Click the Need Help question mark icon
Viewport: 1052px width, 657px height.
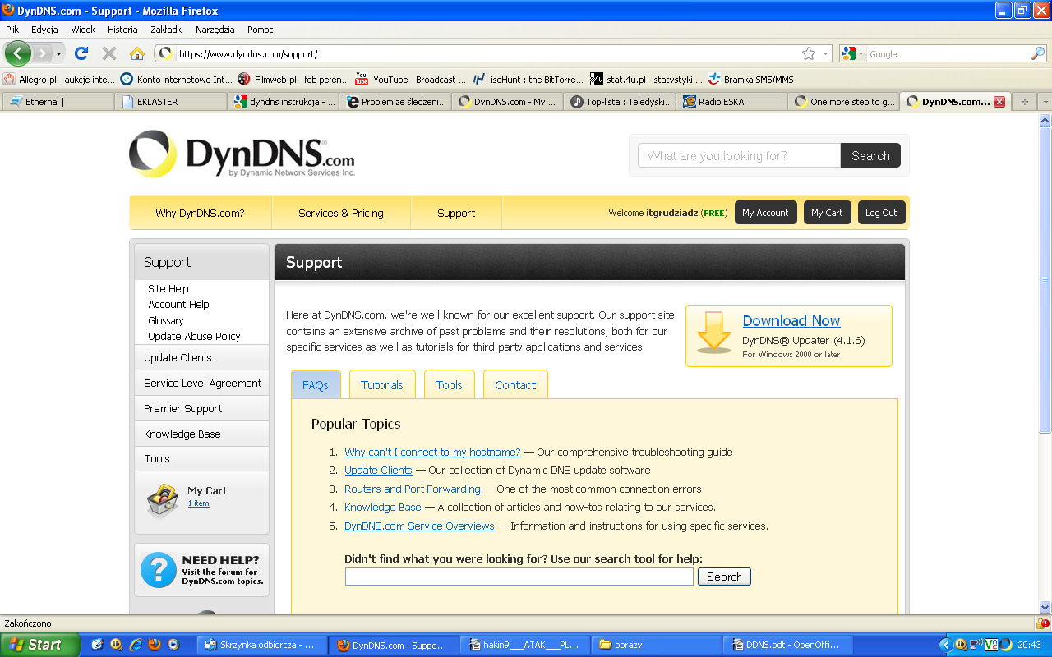158,570
